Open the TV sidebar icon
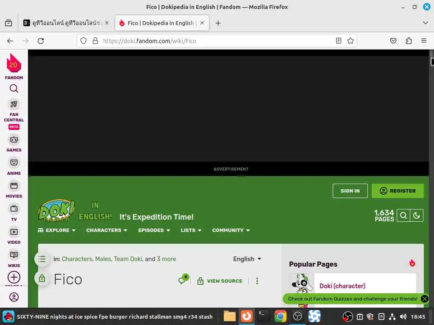 [14, 209]
